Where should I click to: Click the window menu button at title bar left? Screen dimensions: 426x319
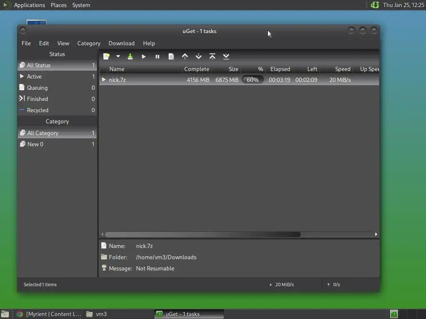point(23,31)
